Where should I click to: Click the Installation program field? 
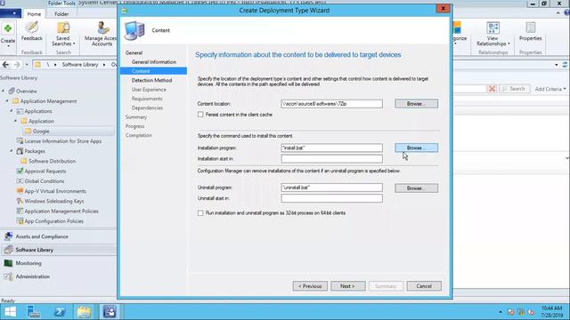[x=331, y=148]
